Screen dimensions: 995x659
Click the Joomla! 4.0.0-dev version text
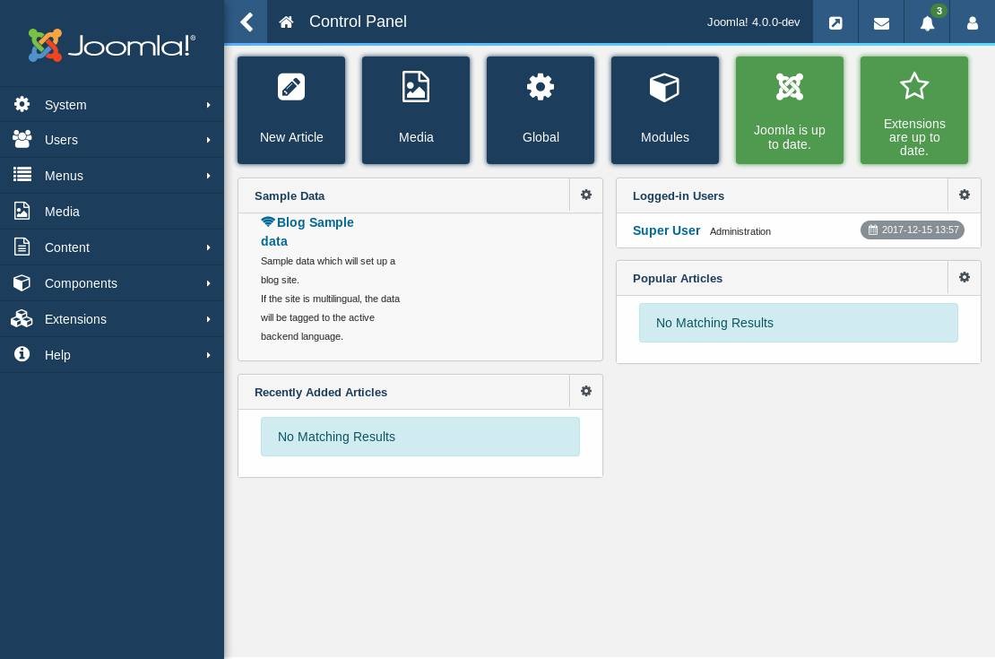pos(753,22)
